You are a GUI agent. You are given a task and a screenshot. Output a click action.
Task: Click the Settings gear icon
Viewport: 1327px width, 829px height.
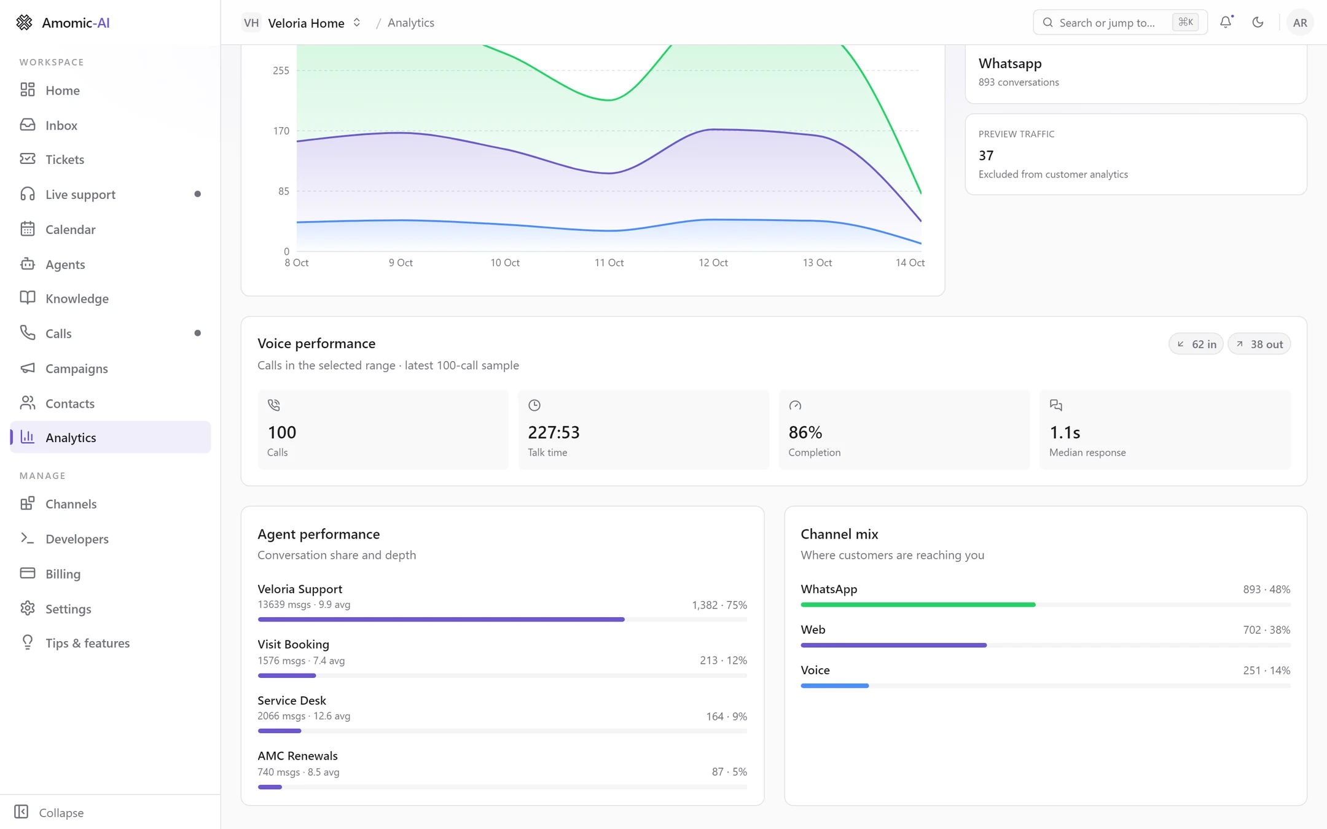tap(28, 608)
